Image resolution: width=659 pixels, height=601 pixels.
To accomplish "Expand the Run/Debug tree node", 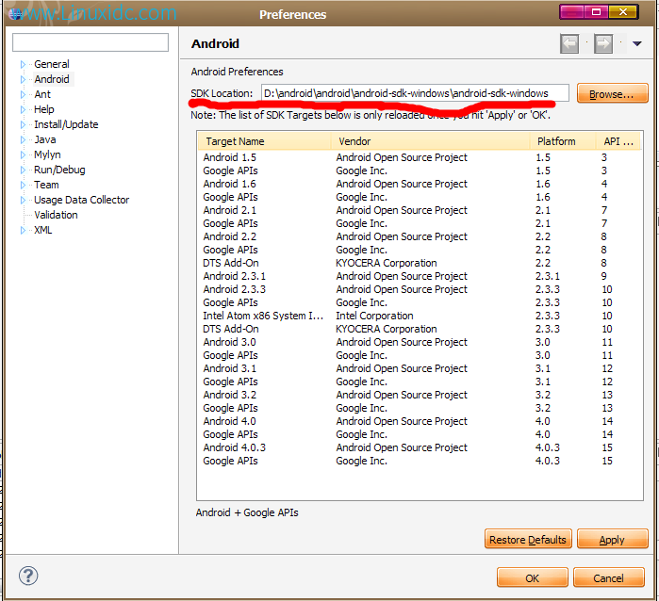I will pyautogui.click(x=23, y=171).
